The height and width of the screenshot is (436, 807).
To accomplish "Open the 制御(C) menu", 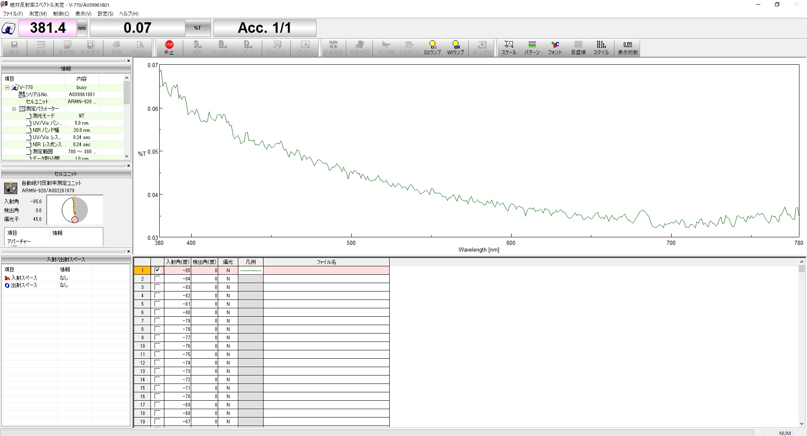I will pos(61,14).
